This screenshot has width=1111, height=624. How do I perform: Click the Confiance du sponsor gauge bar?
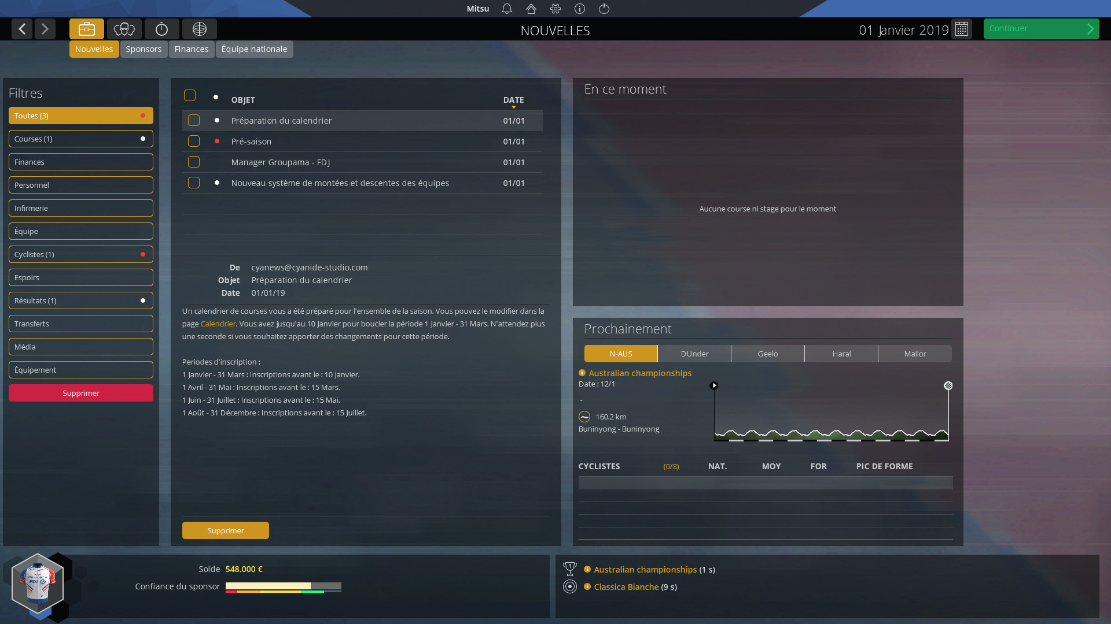[x=284, y=586]
